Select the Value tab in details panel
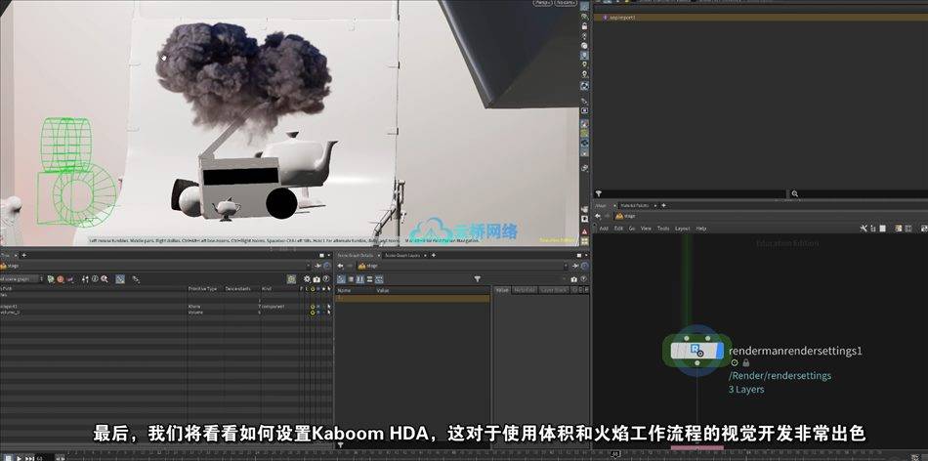This screenshot has height=461, width=928. [502, 290]
